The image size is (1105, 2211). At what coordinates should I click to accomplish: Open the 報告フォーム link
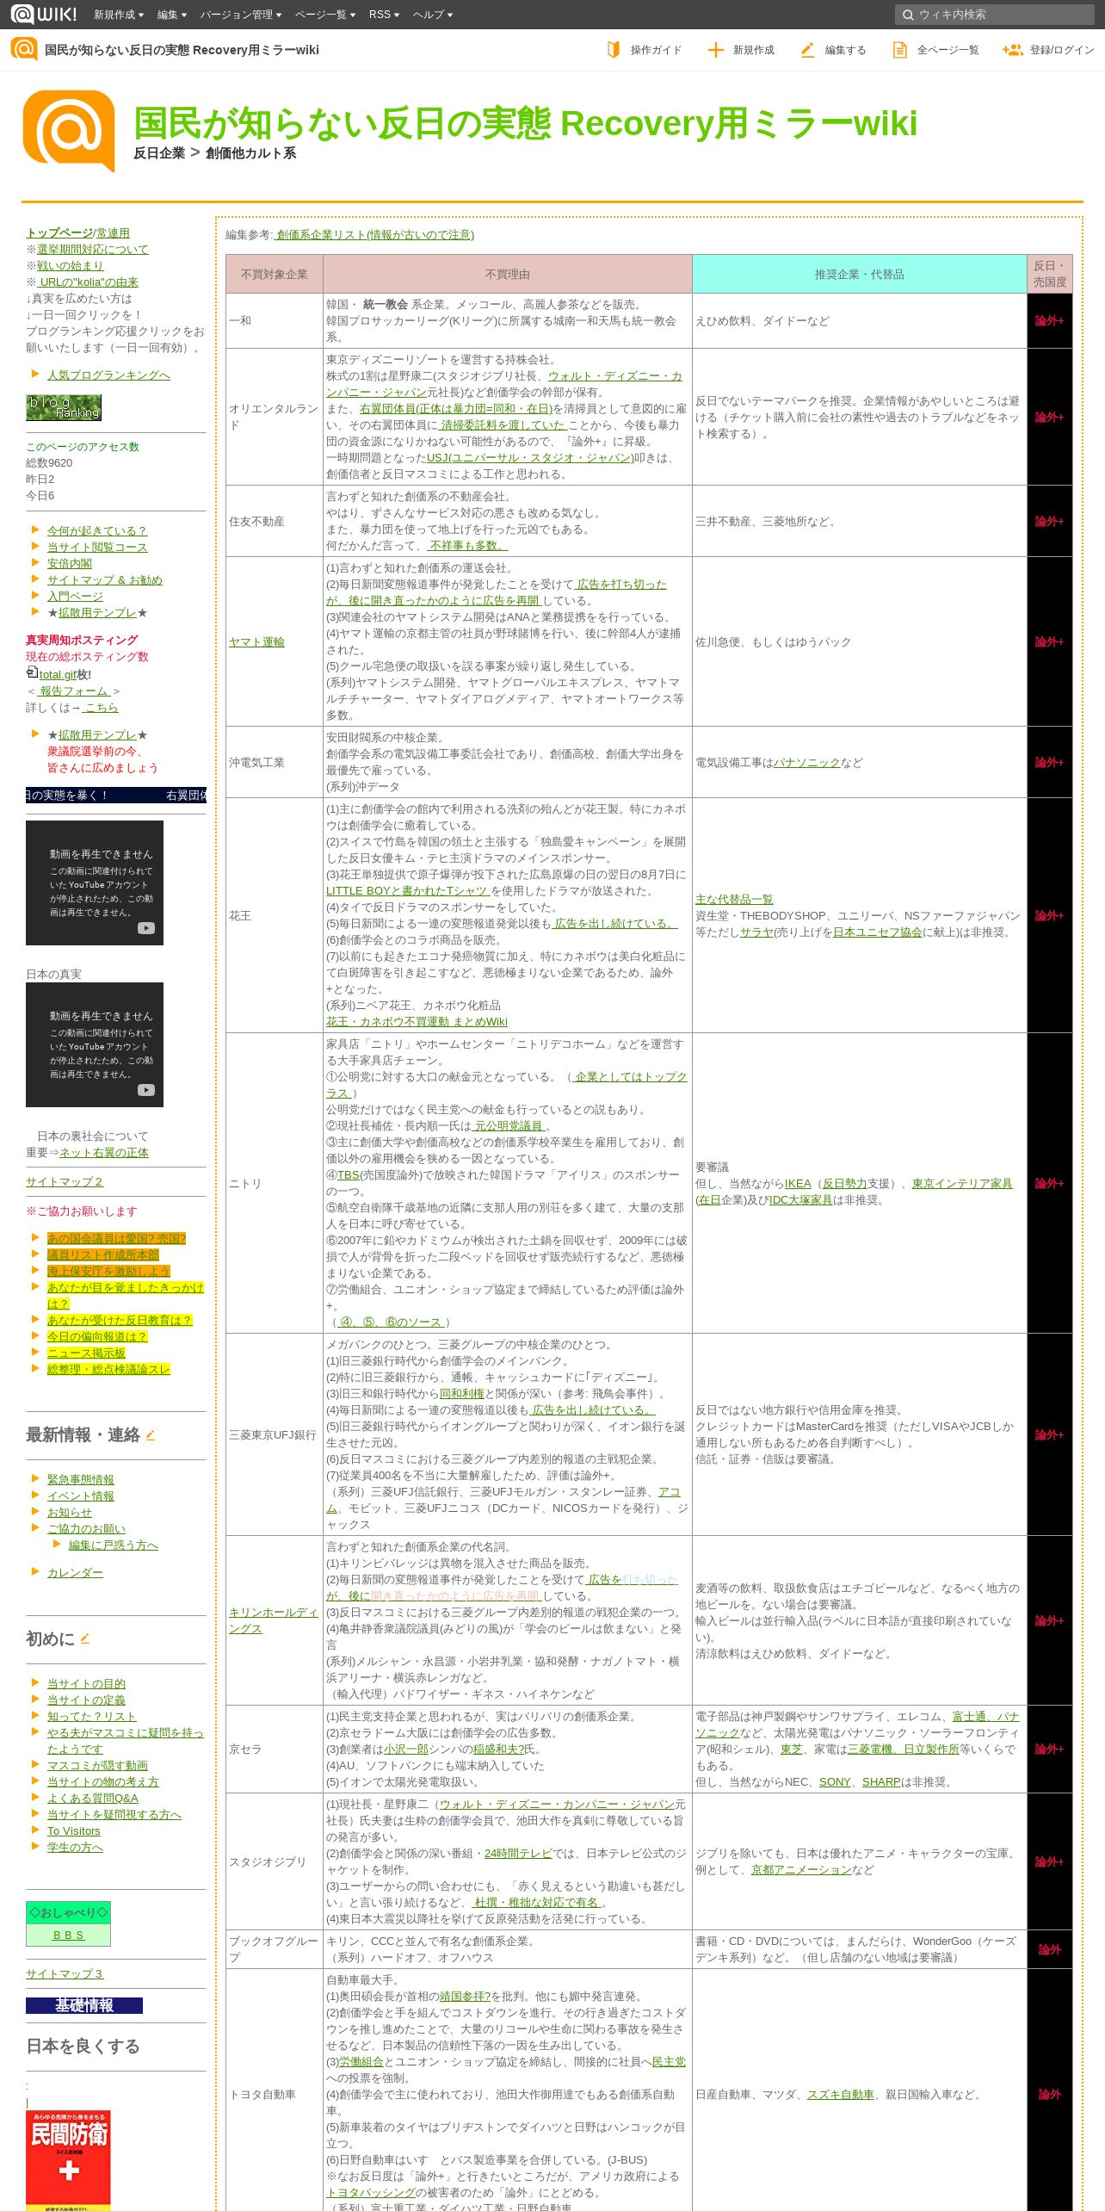(x=73, y=691)
